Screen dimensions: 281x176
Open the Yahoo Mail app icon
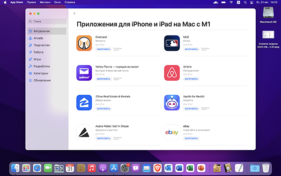tap(84, 73)
